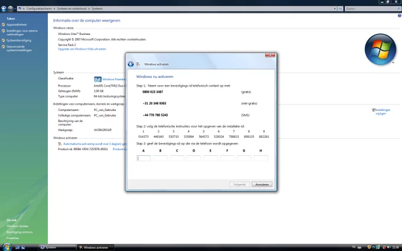Click installation ID group 014375
Image resolution: width=402 pixels, height=251 pixels.
[x=143, y=137]
